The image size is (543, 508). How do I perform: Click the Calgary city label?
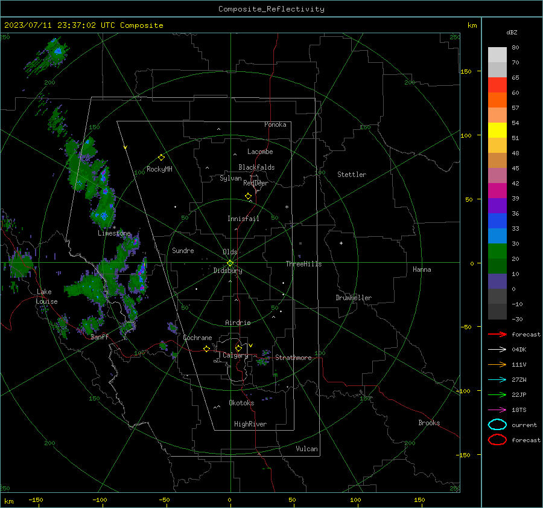(x=235, y=355)
